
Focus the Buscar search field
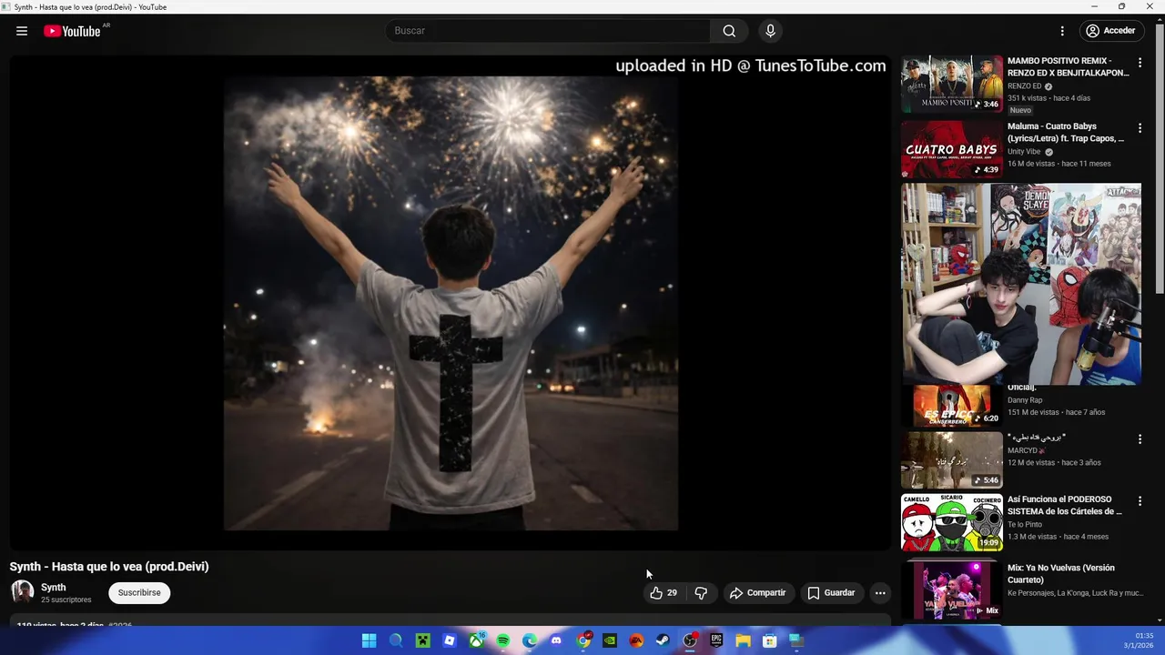[548, 31]
